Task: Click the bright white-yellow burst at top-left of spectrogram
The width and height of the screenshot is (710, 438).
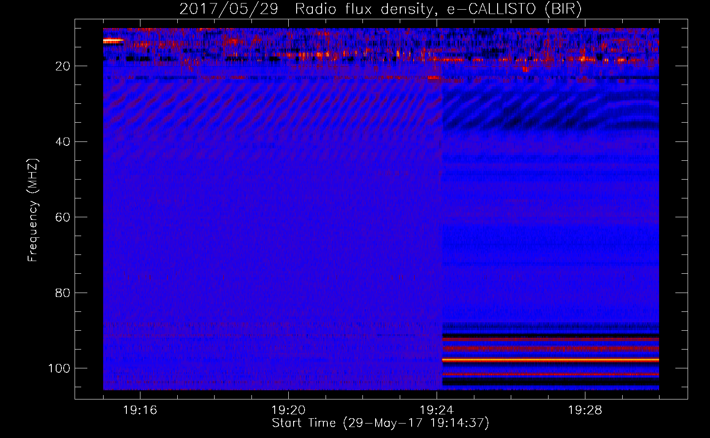Action: pyautogui.click(x=114, y=41)
